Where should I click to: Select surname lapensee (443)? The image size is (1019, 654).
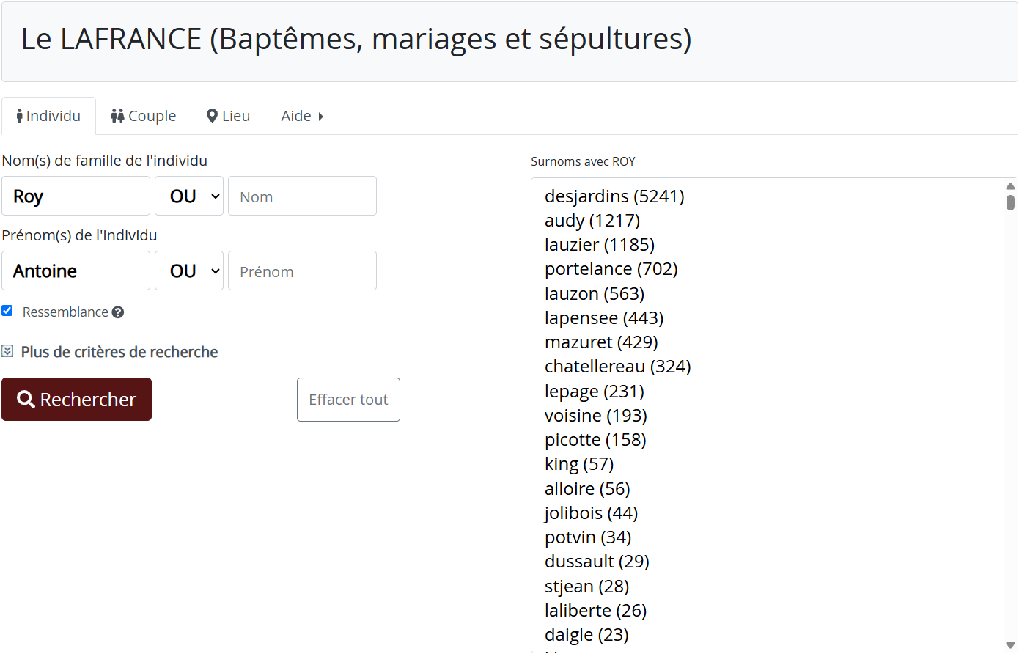(604, 318)
